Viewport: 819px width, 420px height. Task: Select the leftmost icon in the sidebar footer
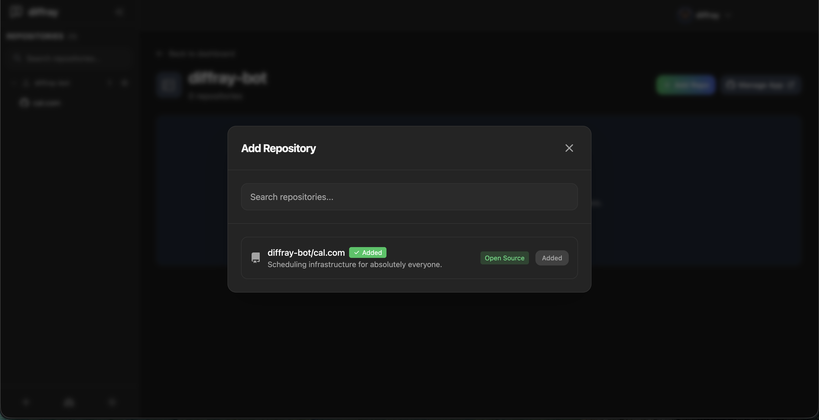26,402
